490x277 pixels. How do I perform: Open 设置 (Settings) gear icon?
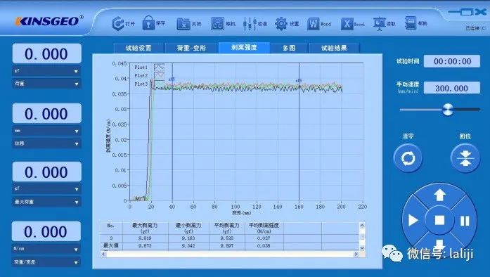point(281,24)
